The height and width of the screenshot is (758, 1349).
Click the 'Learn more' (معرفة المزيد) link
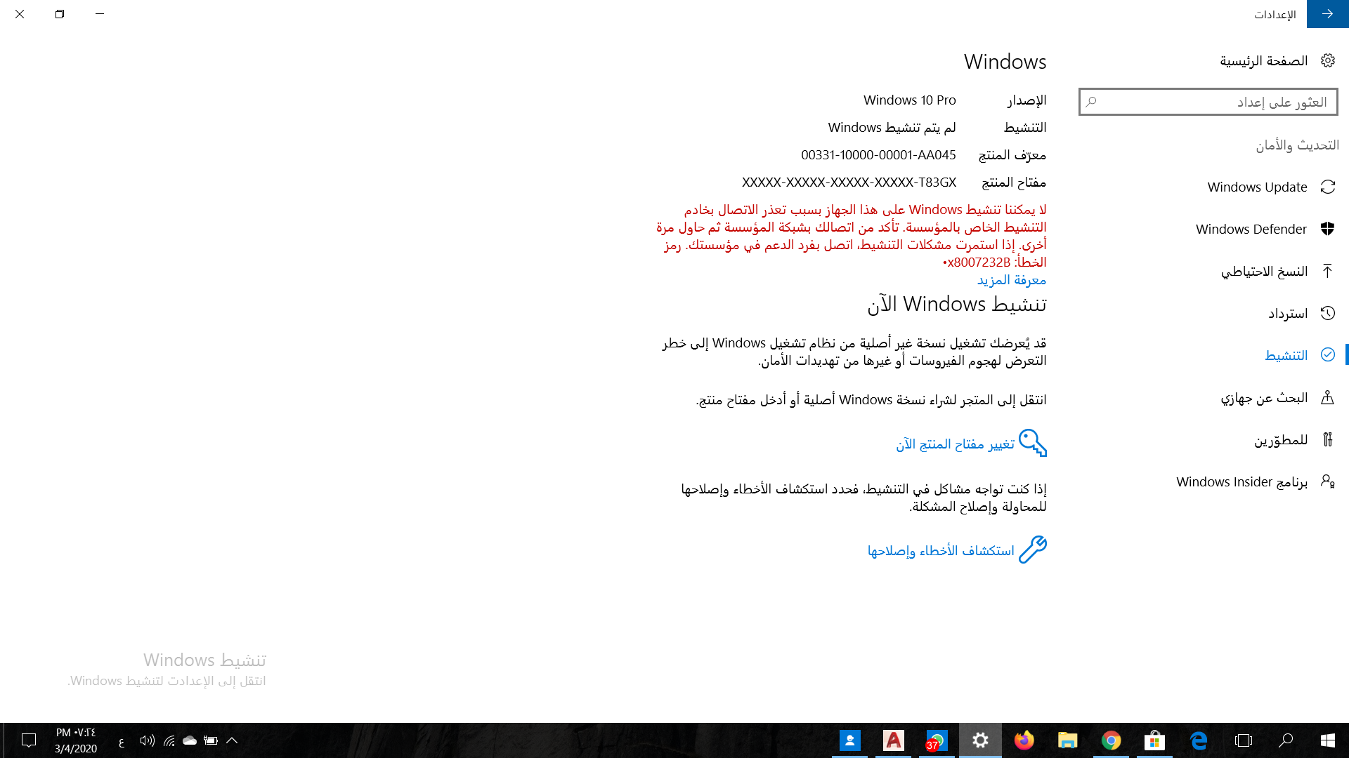(x=1012, y=280)
